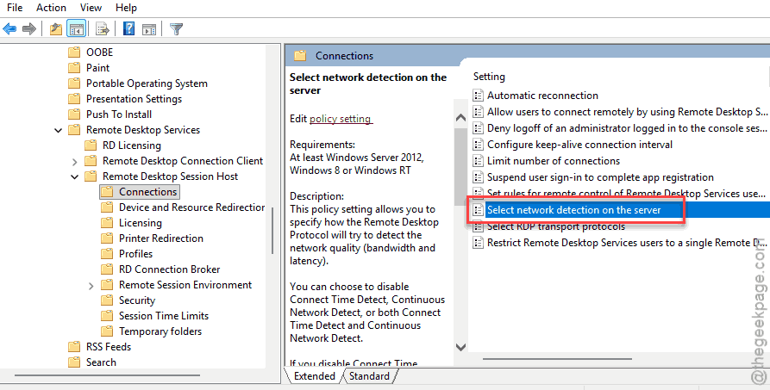Switch to the Standard tab

click(369, 376)
